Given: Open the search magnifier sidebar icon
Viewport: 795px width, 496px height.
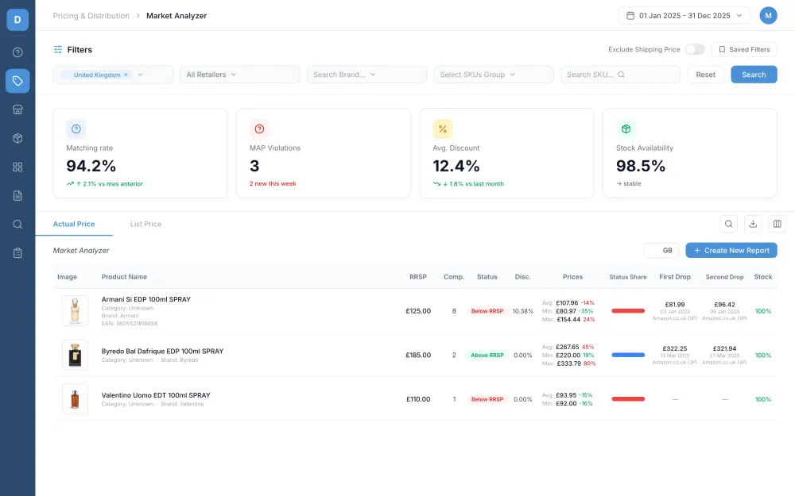Looking at the screenshot, I should coord(17,225).
